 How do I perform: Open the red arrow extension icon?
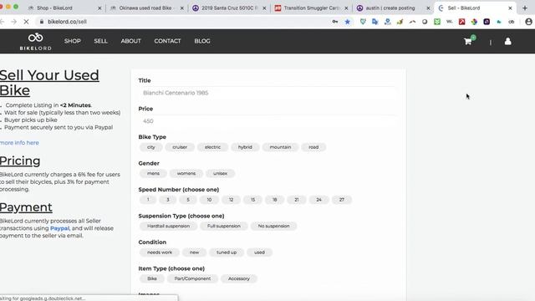point(461,22)
